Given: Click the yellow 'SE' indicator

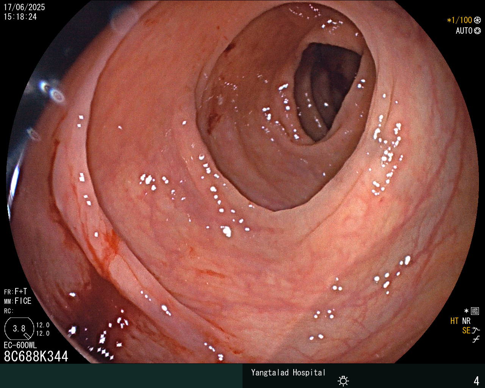Looking at the screenshot, I should [x=466, y=330].
